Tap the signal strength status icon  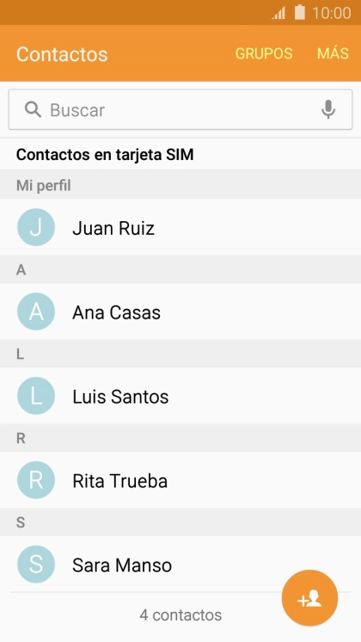click(278, 13)
